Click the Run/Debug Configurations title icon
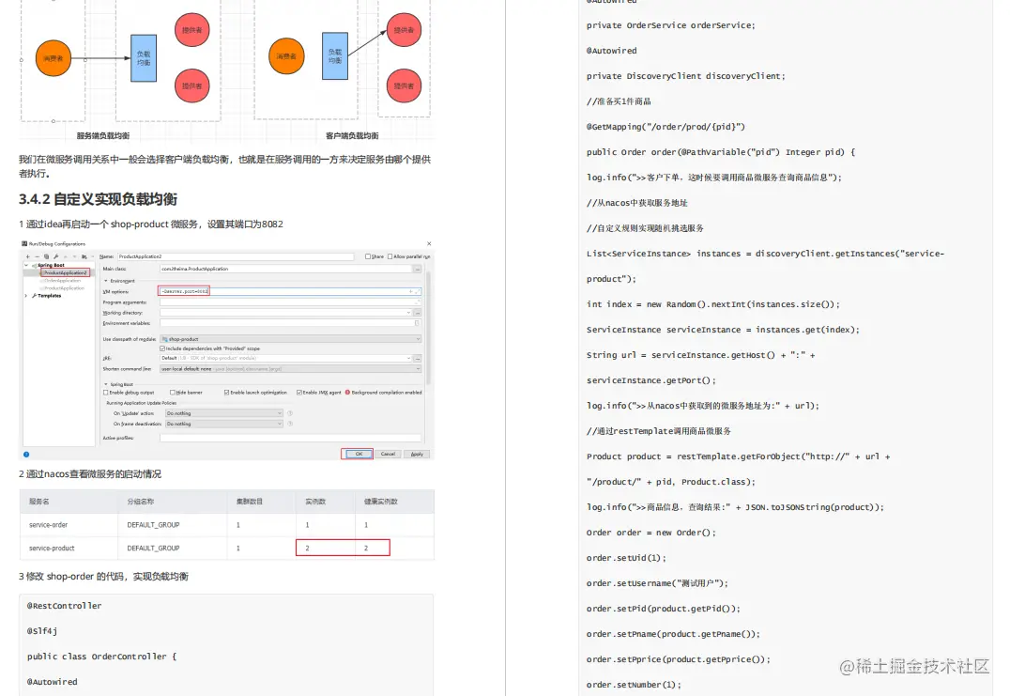The height and width of the screenshot is (696, 1010). coord(24,243)
